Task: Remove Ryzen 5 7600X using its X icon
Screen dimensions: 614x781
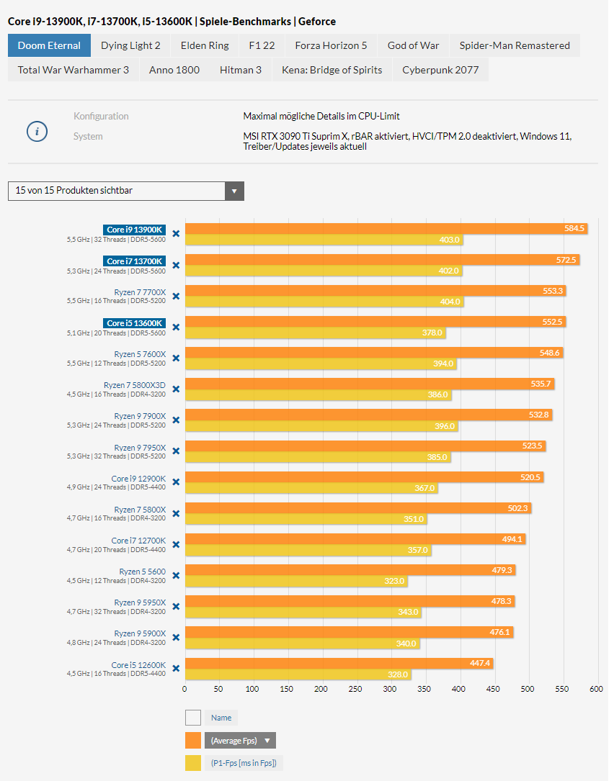Action: tap(176, 358)
